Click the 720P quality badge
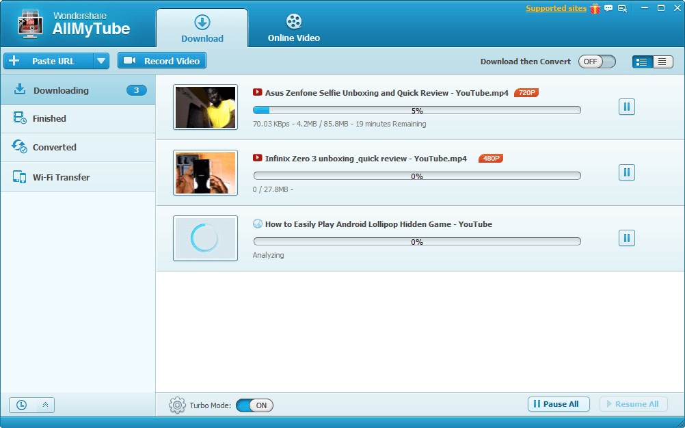 coord(526,92)
